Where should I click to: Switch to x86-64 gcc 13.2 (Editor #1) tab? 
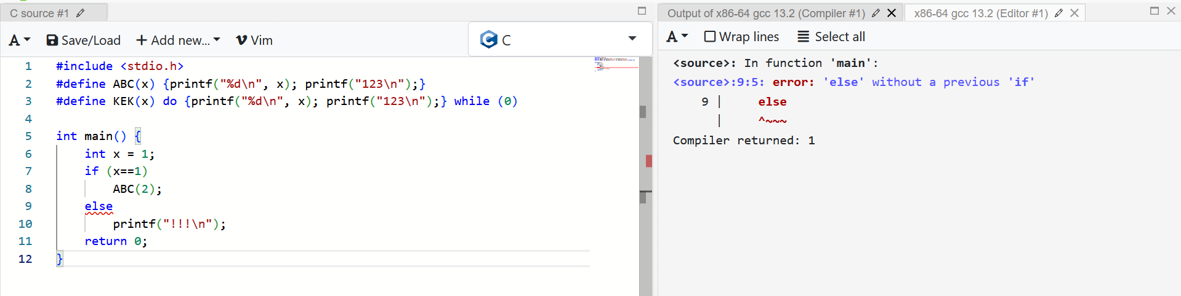[x=981, y=13]
